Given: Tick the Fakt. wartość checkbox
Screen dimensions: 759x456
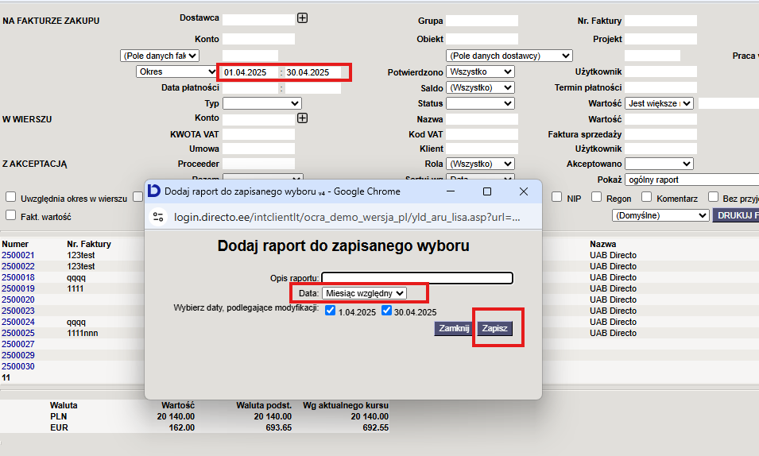Looking at the screenshot, I should [10, 215].
